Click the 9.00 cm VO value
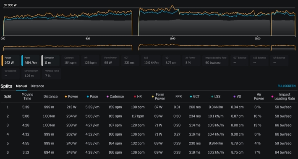 click(x=237, y=134)
